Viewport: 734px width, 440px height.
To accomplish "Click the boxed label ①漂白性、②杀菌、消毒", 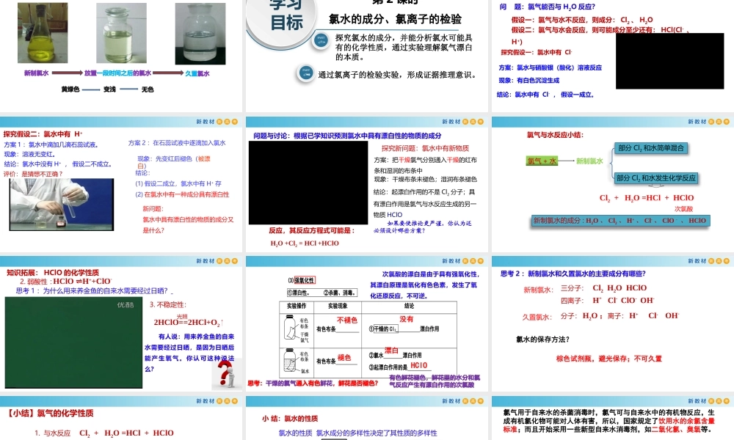I will click(x=322, y=293).
